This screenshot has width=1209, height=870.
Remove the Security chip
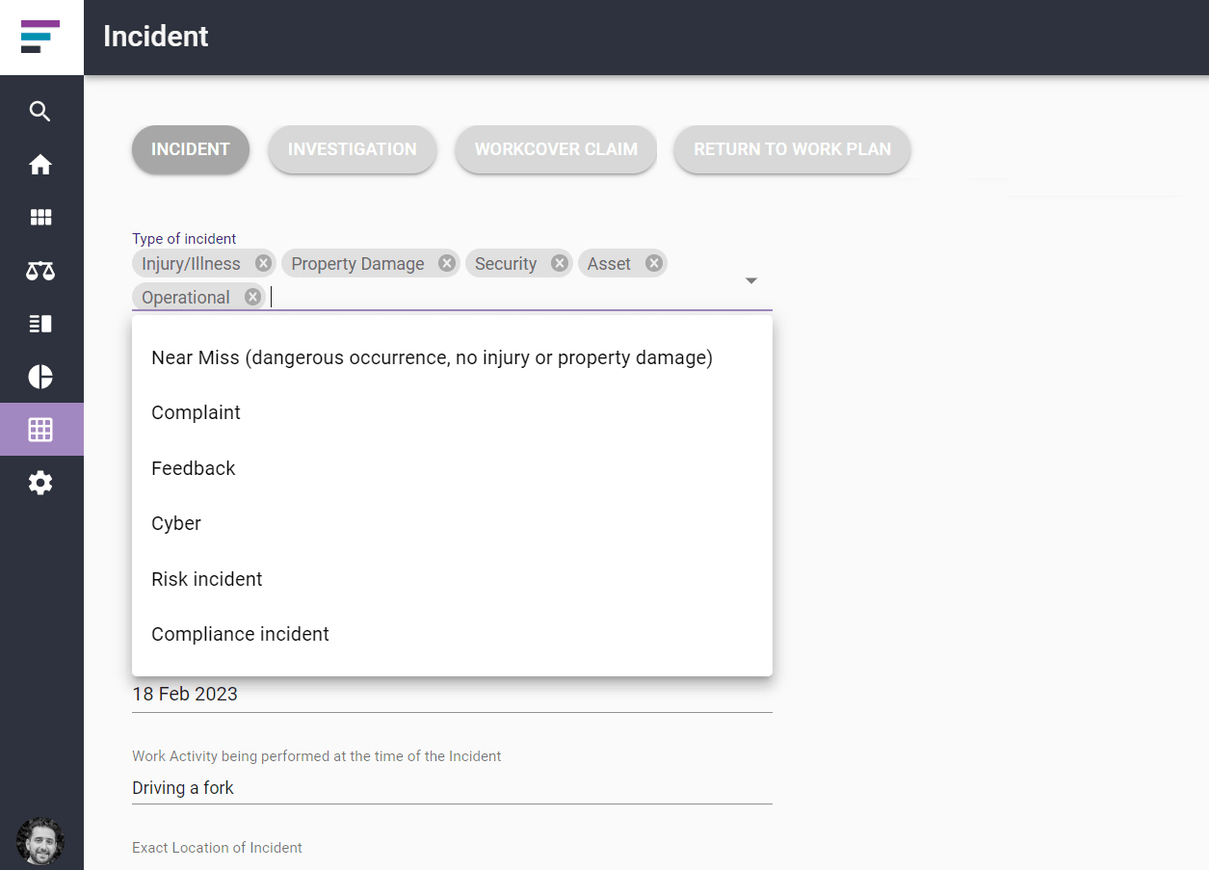tap(560, 263)
